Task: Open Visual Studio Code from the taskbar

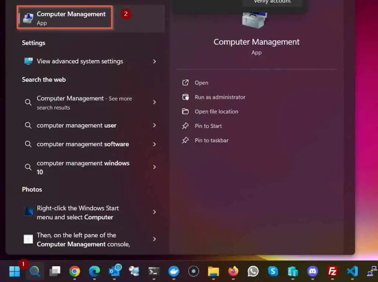Action: (x=352, y=271)
